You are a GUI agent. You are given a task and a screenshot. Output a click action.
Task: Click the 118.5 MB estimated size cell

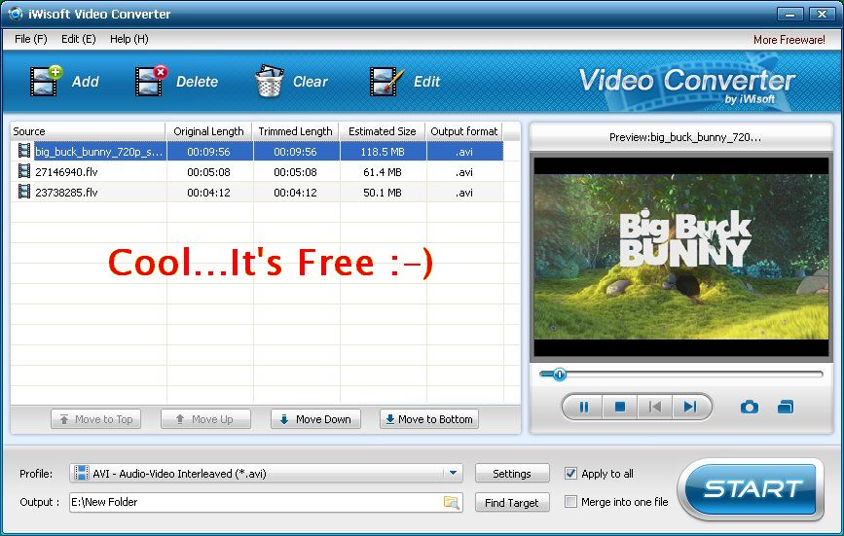pos(383,152)
